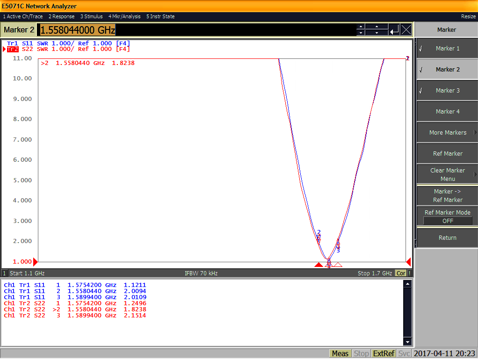This screenshot has height=359, width=478.
Task: Click the solid red marker triangle on the frequency axis
Action: pos(319,265)
